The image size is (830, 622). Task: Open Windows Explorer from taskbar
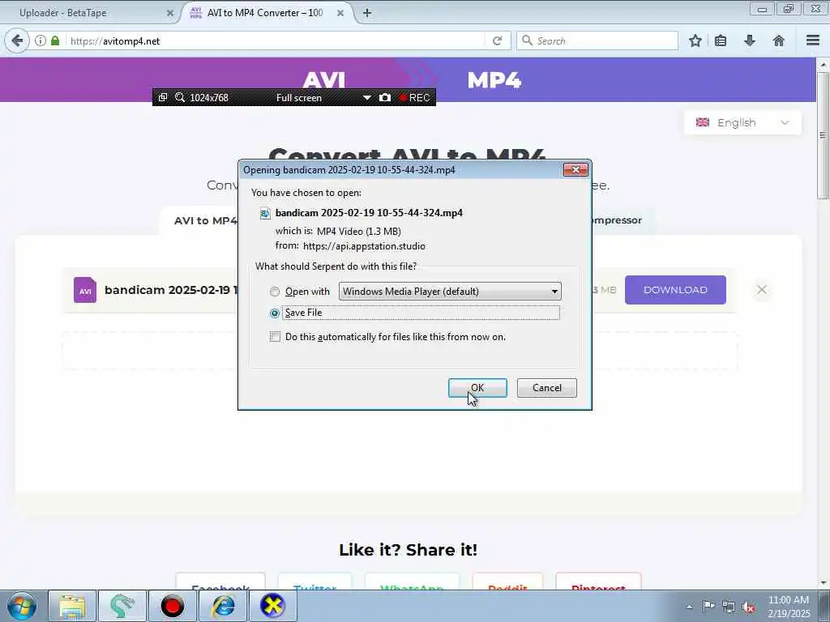pyautogui.click(x=72, y=606)
